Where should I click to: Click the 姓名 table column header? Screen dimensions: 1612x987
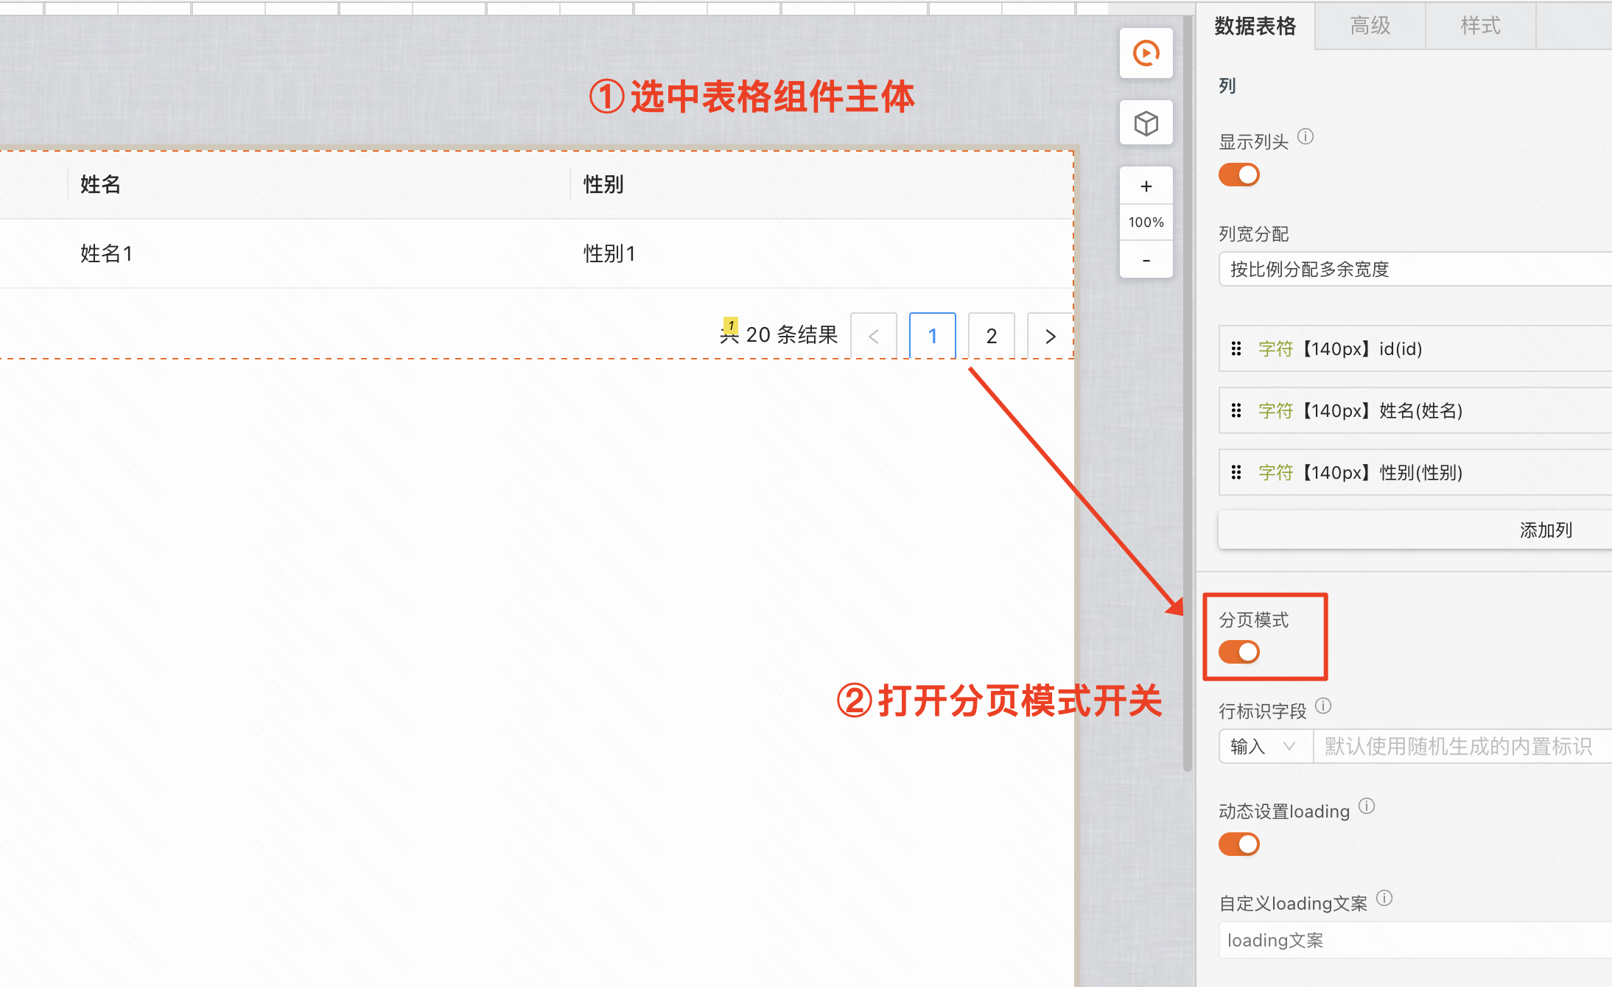point(100,184)
